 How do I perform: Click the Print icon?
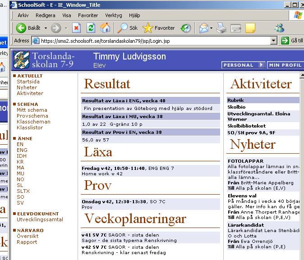click(x=221, y=28)
